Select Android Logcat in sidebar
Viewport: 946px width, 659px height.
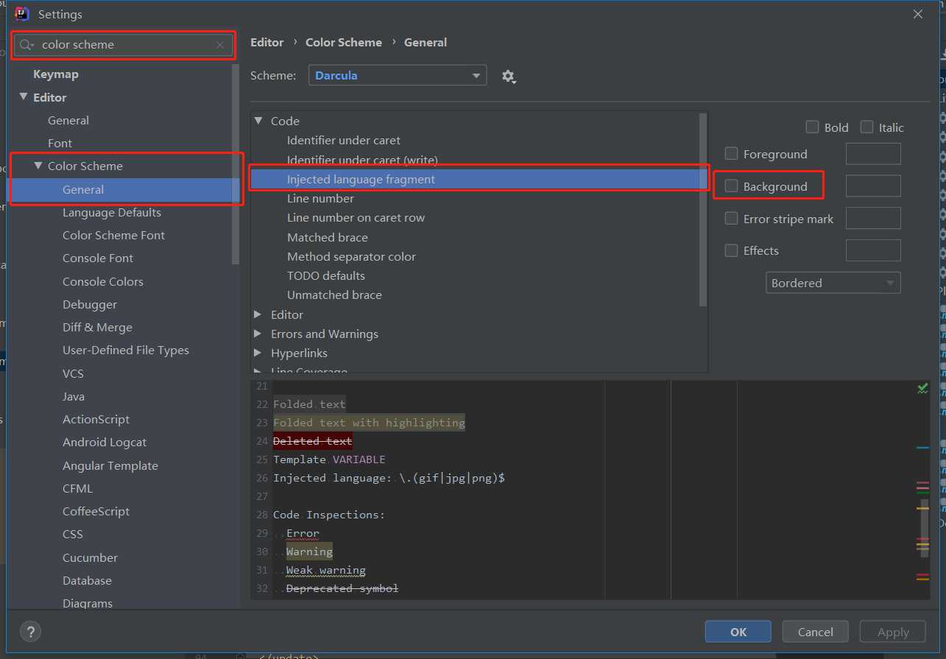pos(105,442)
